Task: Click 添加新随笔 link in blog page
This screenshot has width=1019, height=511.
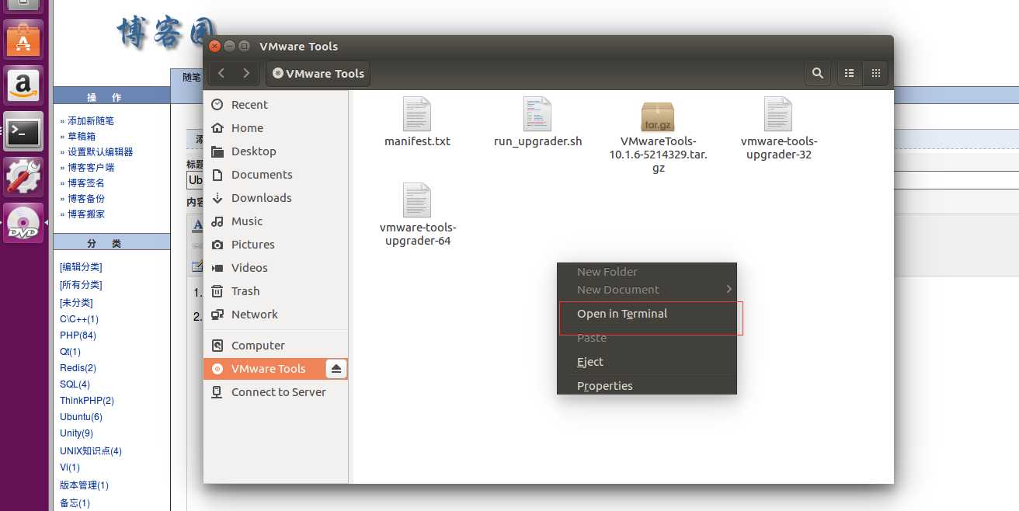Action: pos(90,121)
